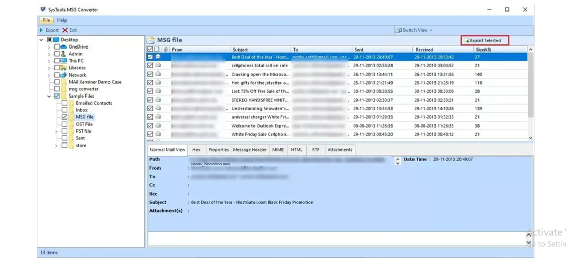Click envelope icon of Welcome to Outlook row
The width and height of the screenshot is (566, 262).
[158, 126]
